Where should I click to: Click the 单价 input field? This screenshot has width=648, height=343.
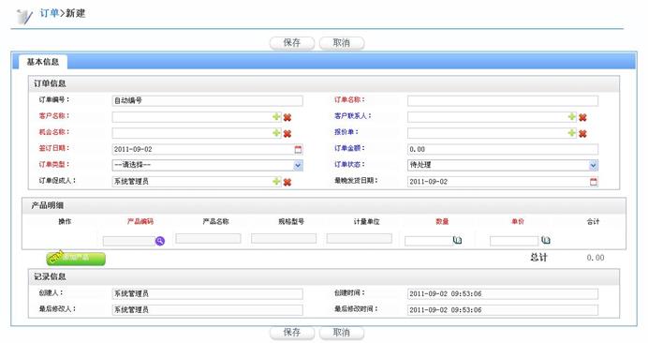(514, 241)
